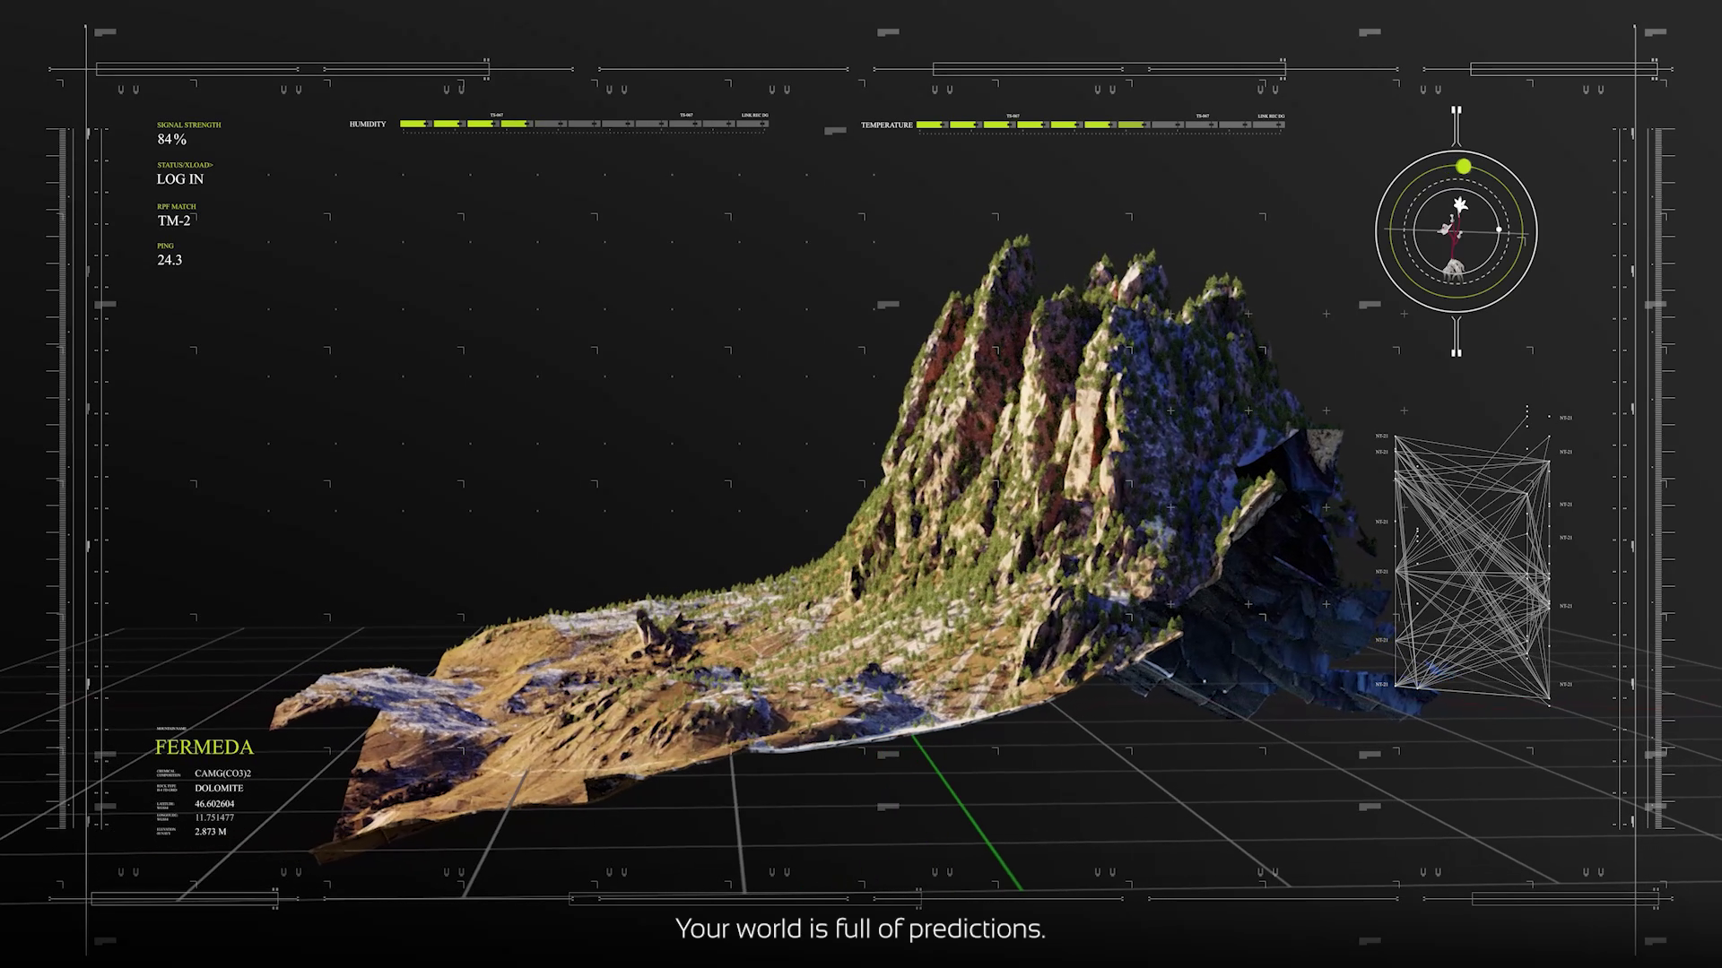Click the green orbit dot on radar
1722x968 pixels.
click(x=1463, y=167)
